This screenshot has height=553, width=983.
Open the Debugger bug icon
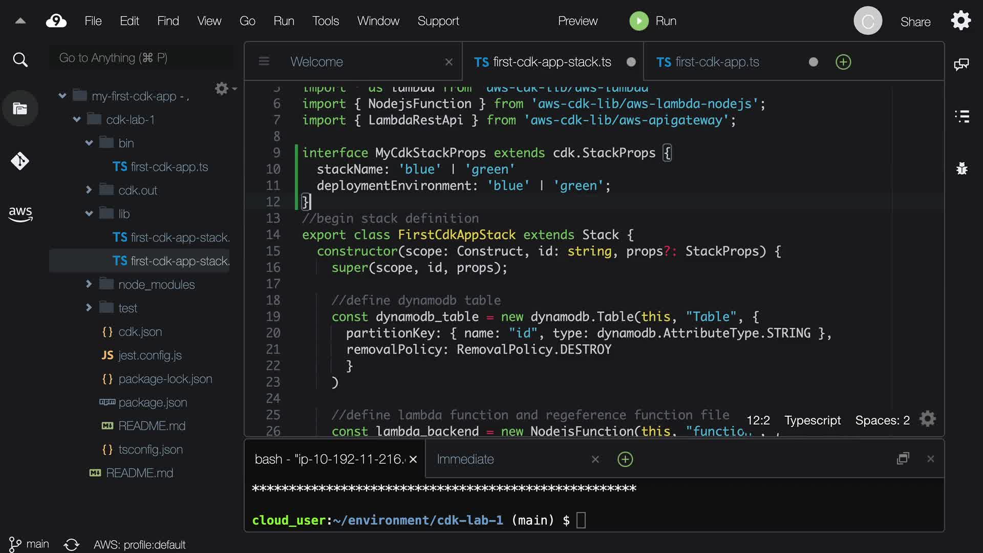(962, 168)
